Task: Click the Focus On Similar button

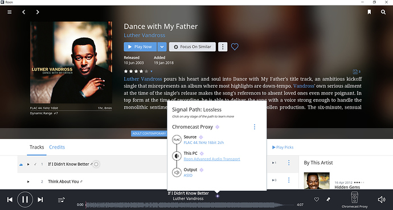Action: 193,47
